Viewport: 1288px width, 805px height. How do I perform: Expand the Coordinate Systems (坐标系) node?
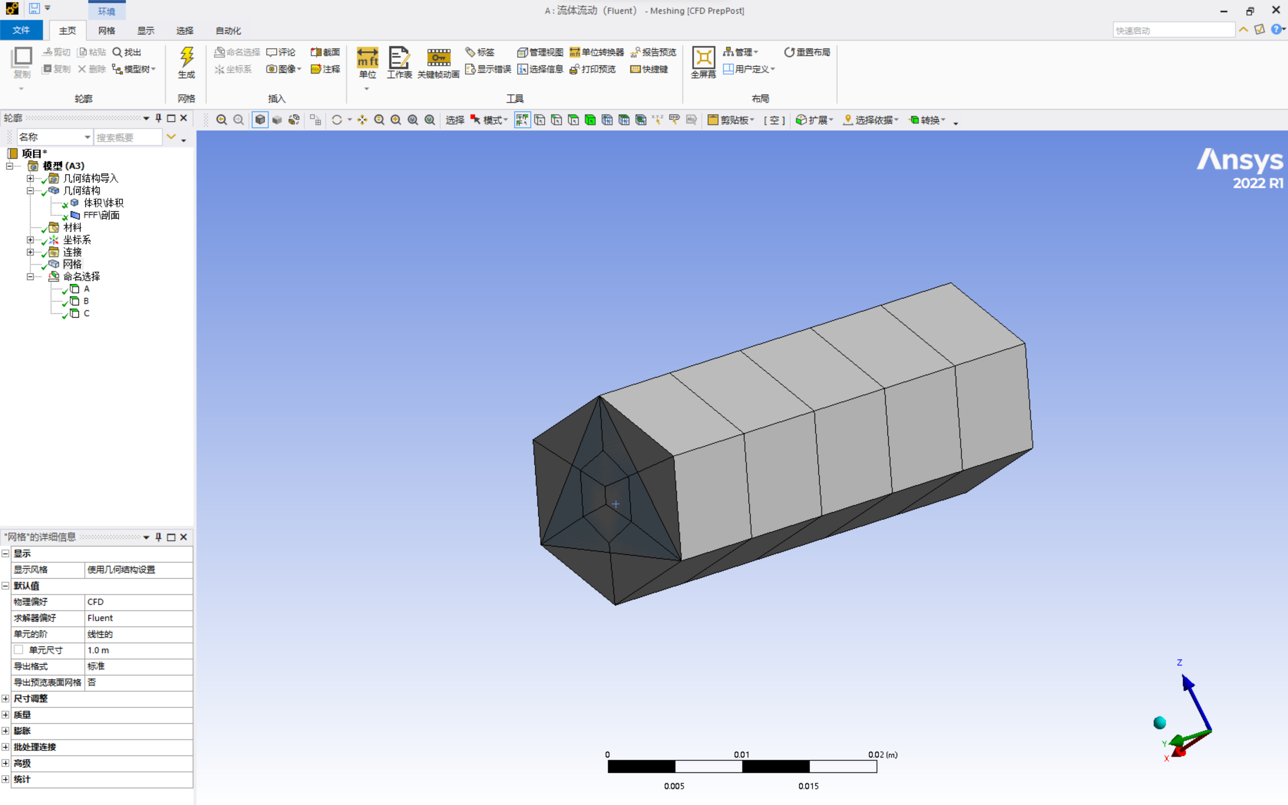(30, 240)
